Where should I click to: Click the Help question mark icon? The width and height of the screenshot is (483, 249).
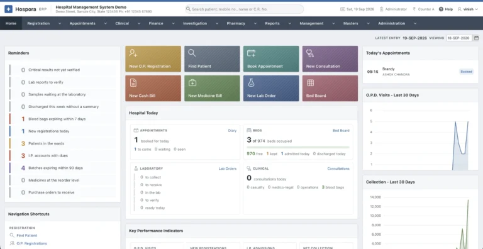[441, 9]
